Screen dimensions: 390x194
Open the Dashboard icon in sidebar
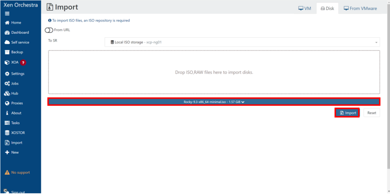(x=7, y=33)
